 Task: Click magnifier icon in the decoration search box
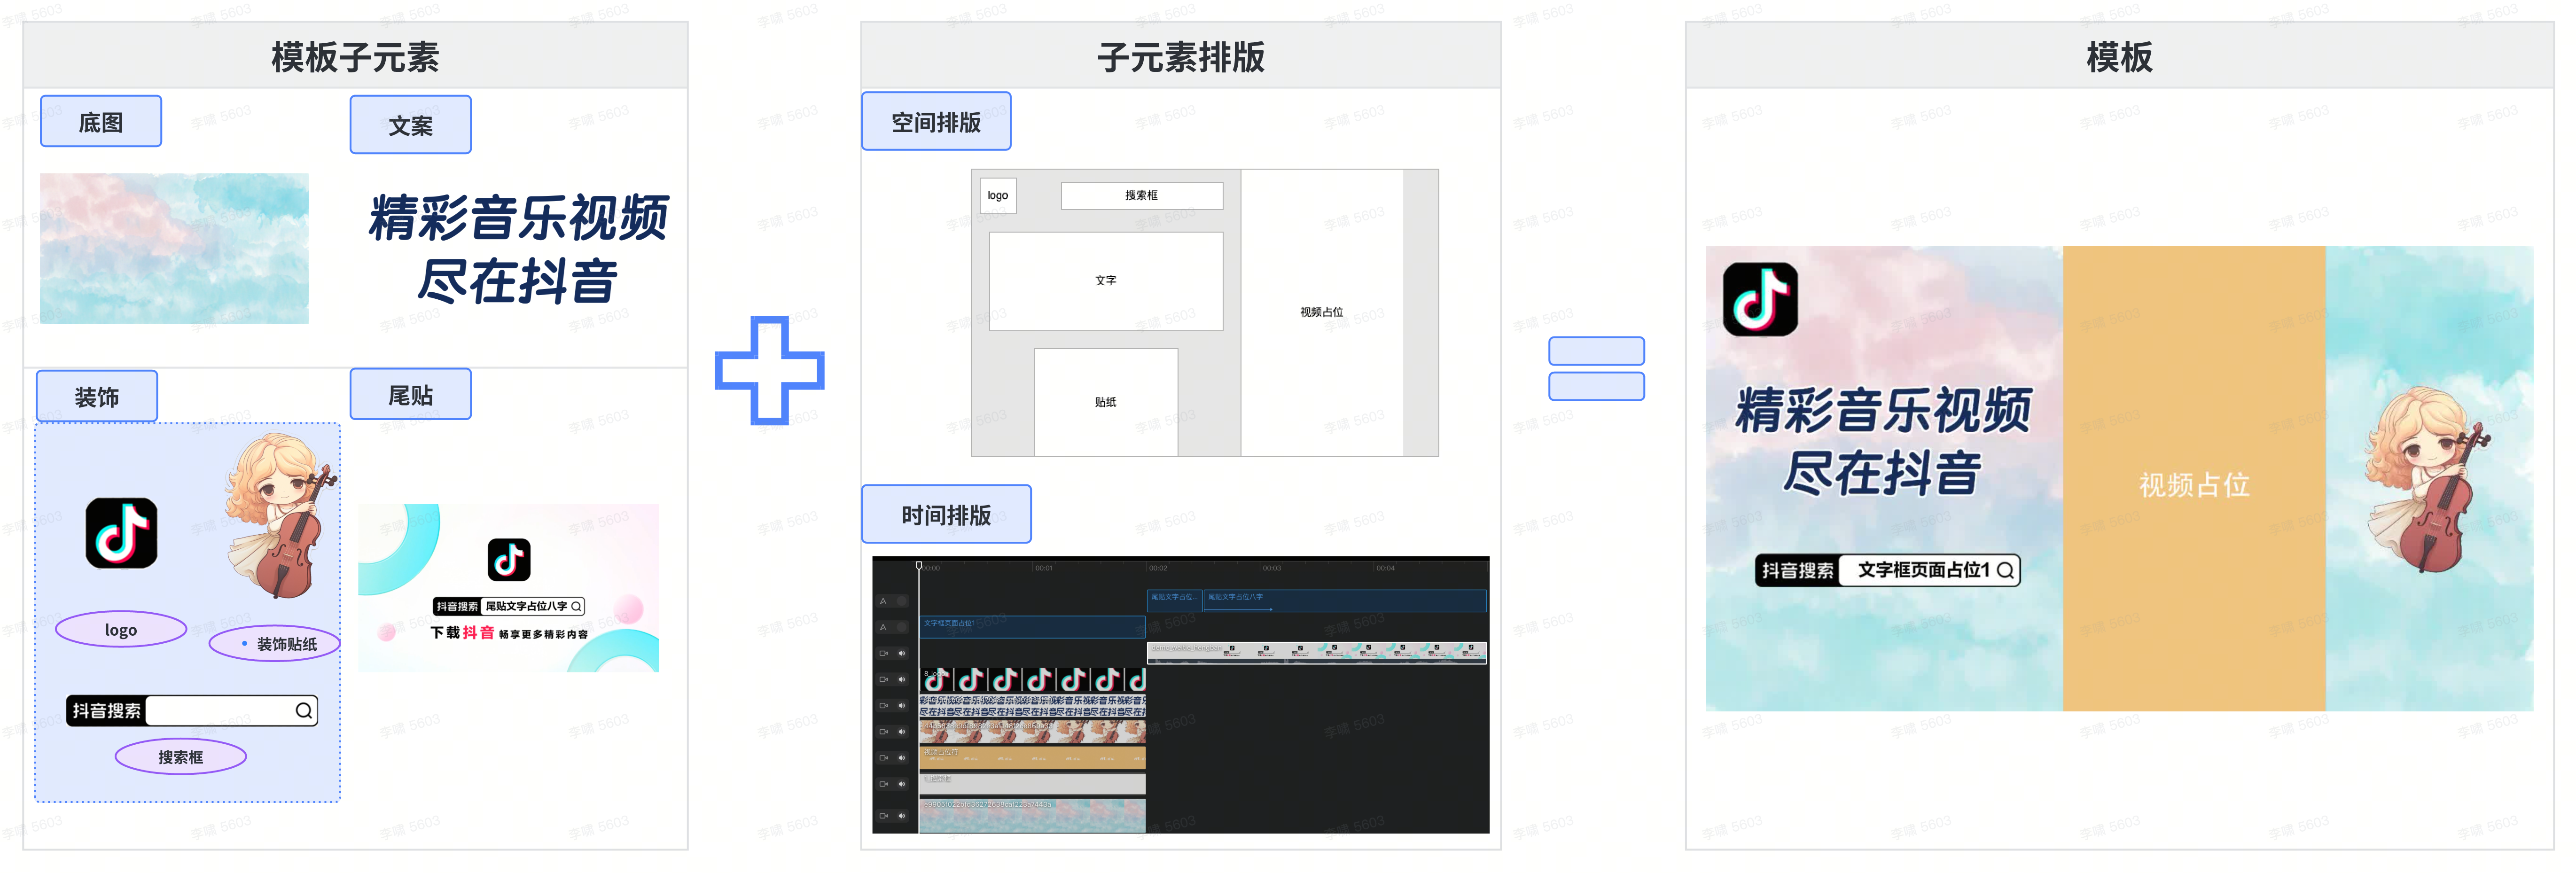(303, 711)
